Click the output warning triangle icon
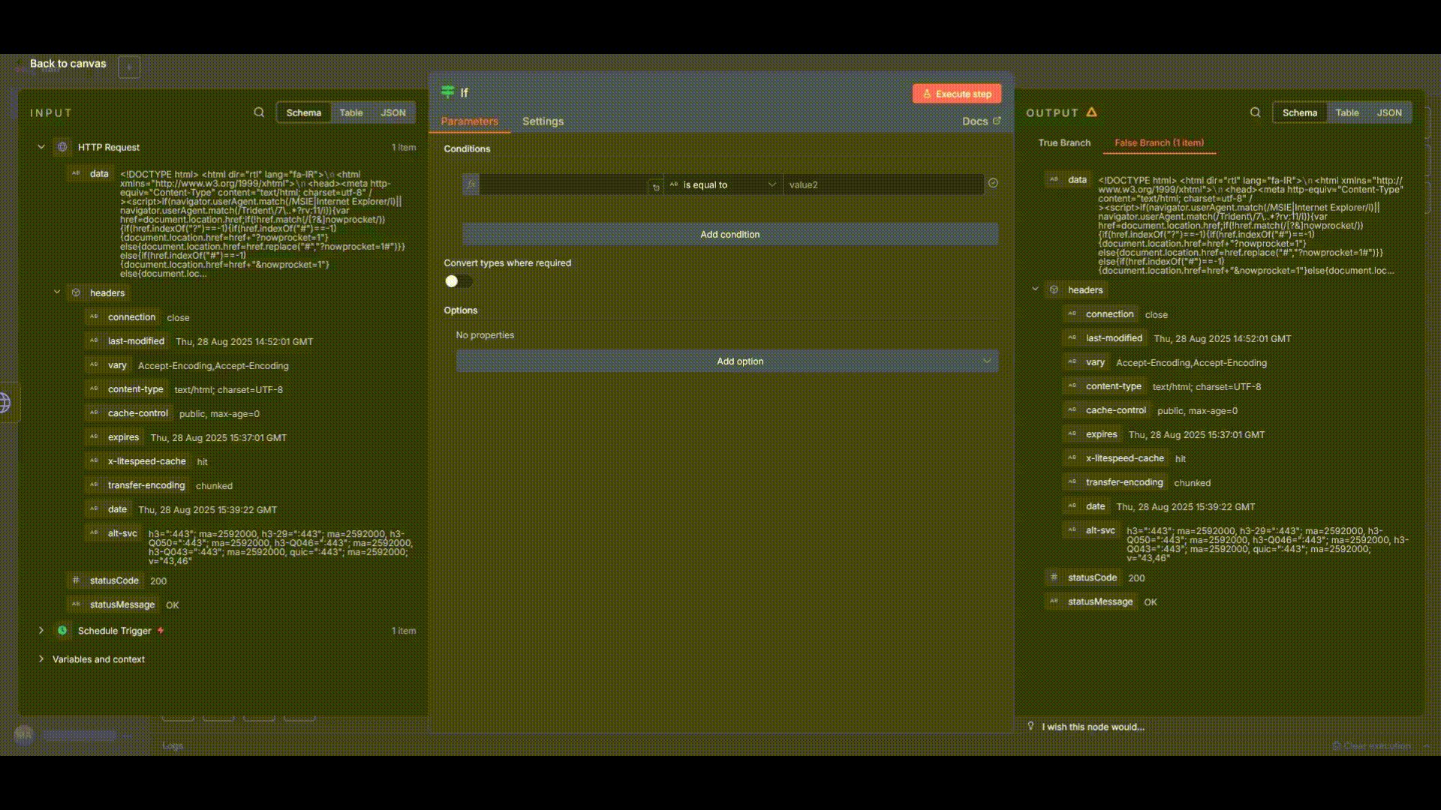The width and height of the screenshot is (1441, 810). pos(1092,112)
